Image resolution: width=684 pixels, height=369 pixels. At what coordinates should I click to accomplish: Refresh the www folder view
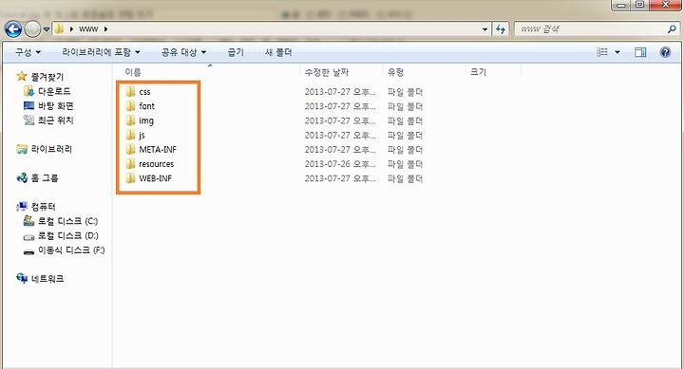click(501, 29)
